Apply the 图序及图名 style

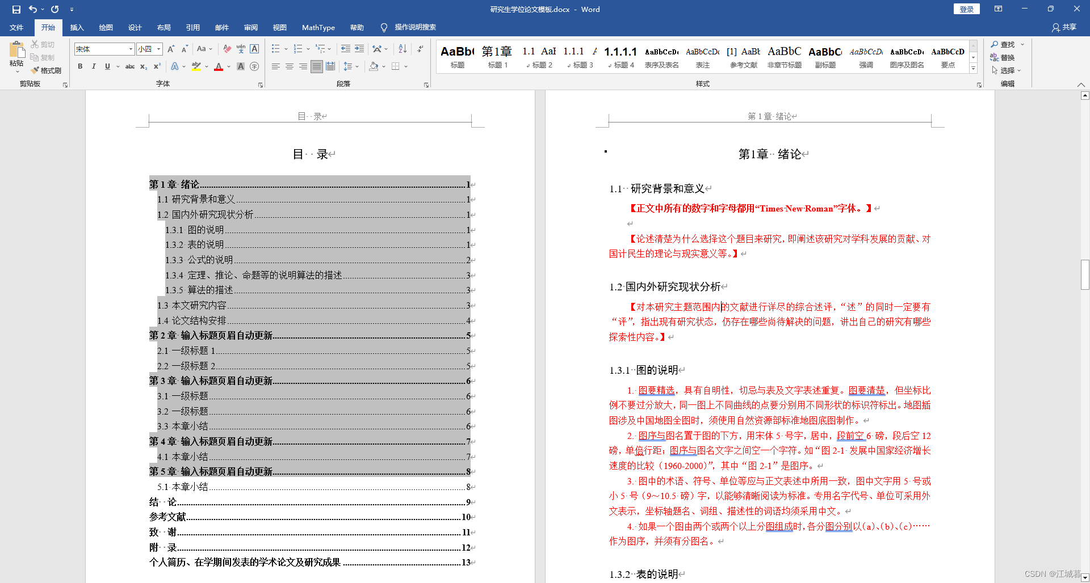(907, 57)
